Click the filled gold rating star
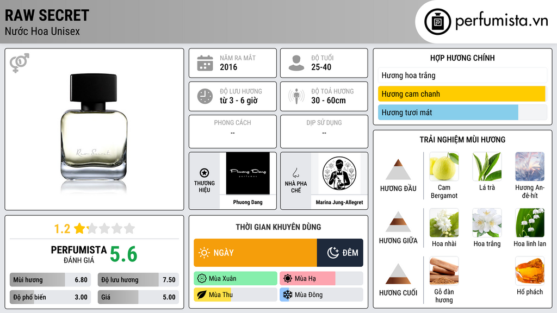The width and height of the screenshot is (557, 313). coord(79,228)
